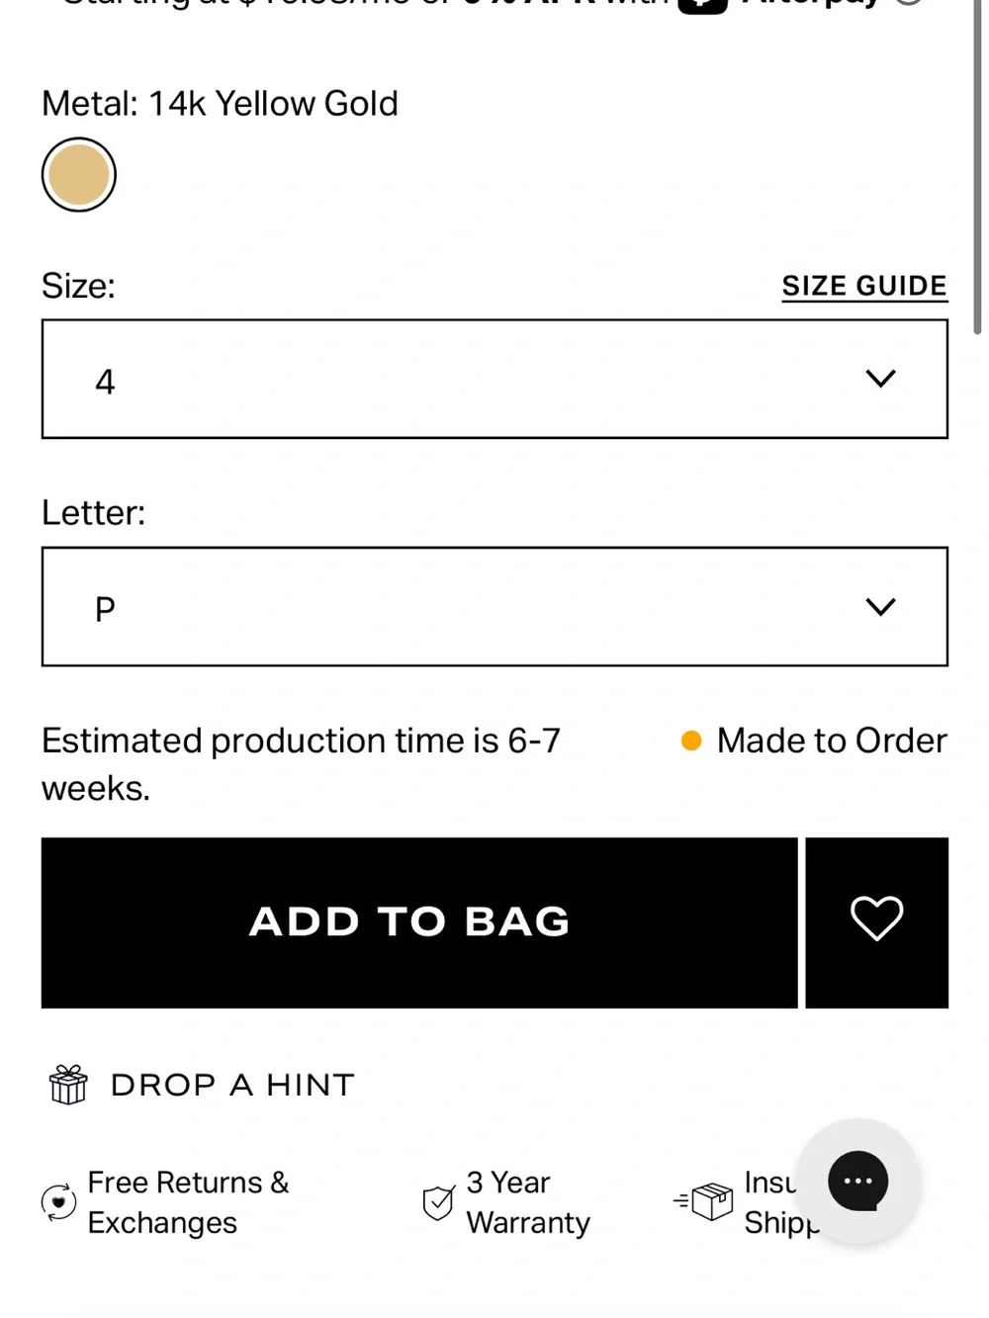Click the warranty shield icon
989x1318 pixels.
point(438,1202)
